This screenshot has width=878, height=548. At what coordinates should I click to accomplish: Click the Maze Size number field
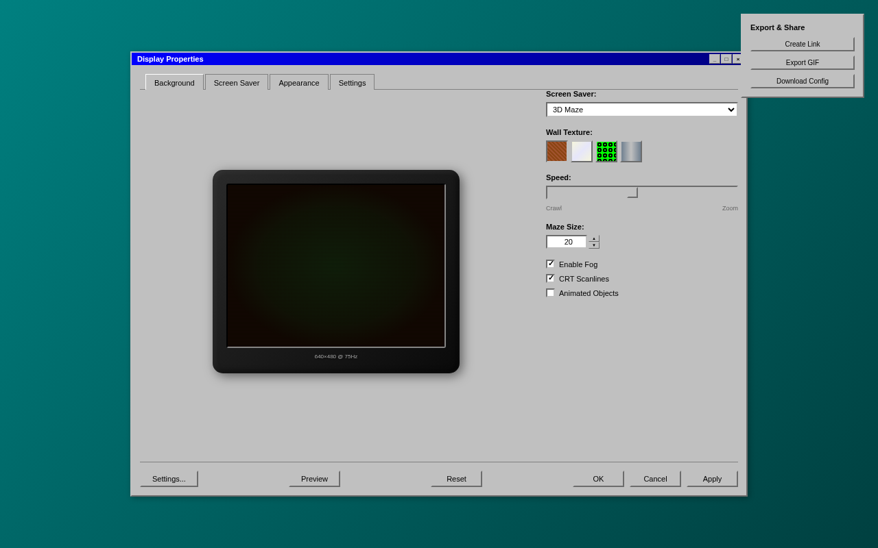[x=567, y=242]
